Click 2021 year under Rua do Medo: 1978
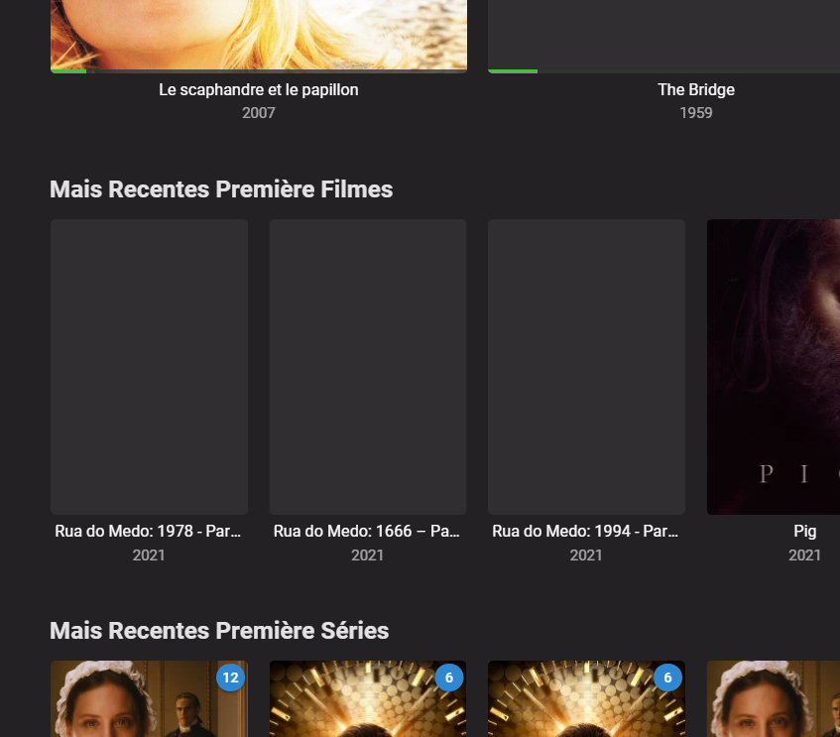 click(x=149, y=554)
